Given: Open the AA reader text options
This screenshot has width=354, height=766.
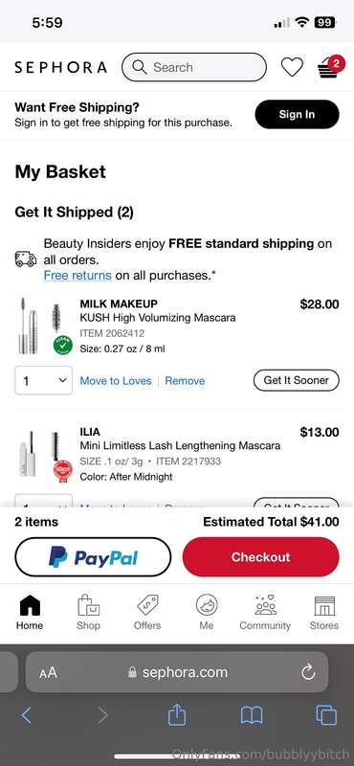Looking at the screenshot, I should [49, 673].
